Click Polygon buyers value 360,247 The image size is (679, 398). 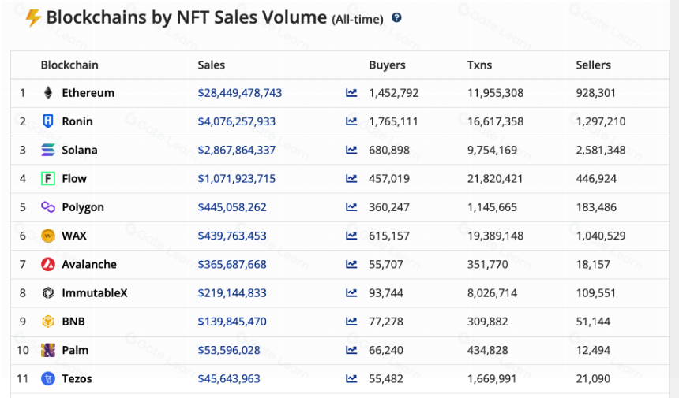click(x=389, y=207)
